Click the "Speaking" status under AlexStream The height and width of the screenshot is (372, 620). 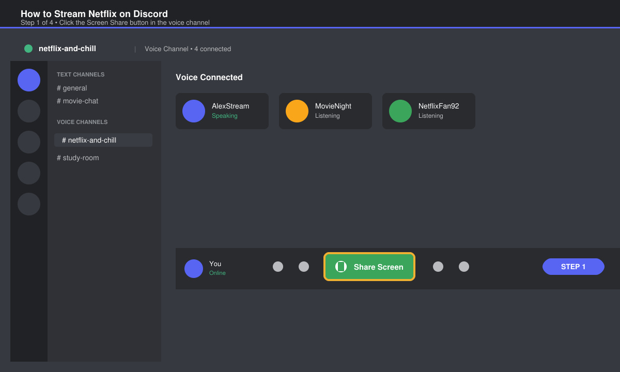tap(225, 116)
